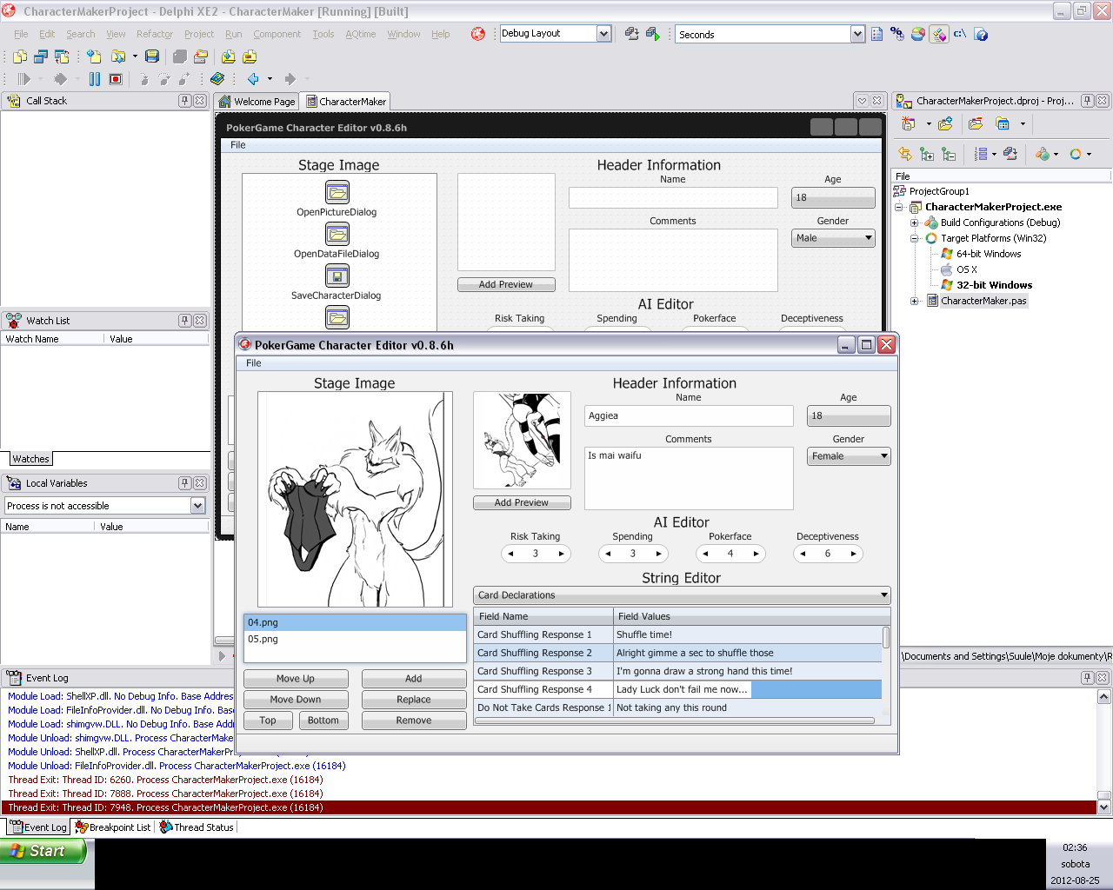
Task: Click the question mark help icon
Action: coord(981,35)
